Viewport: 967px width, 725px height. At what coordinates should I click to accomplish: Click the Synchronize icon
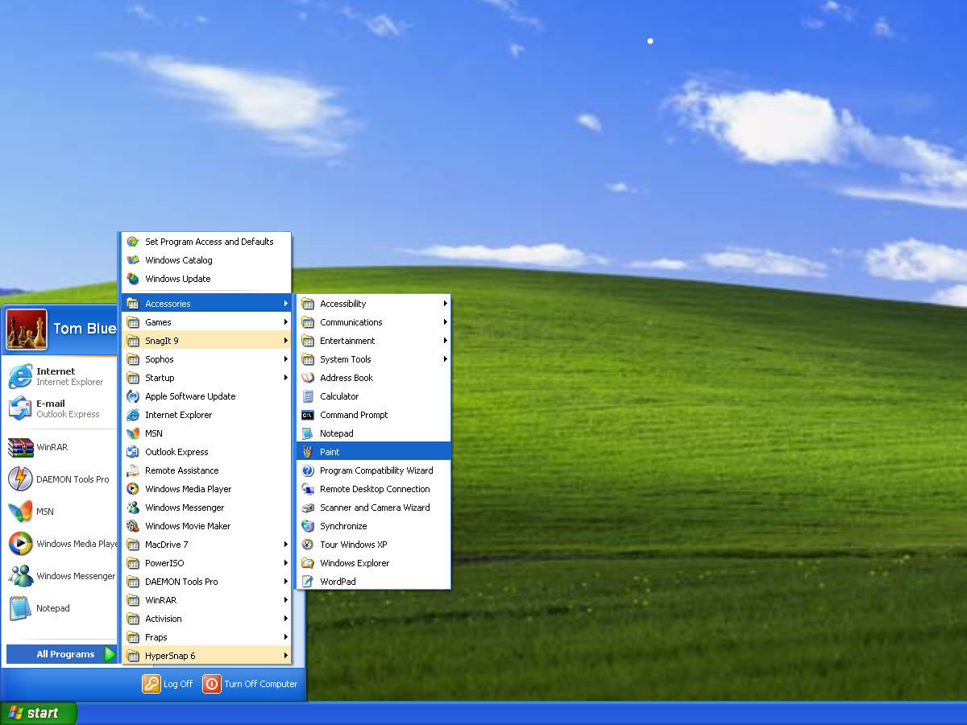[x=307, y=526]
